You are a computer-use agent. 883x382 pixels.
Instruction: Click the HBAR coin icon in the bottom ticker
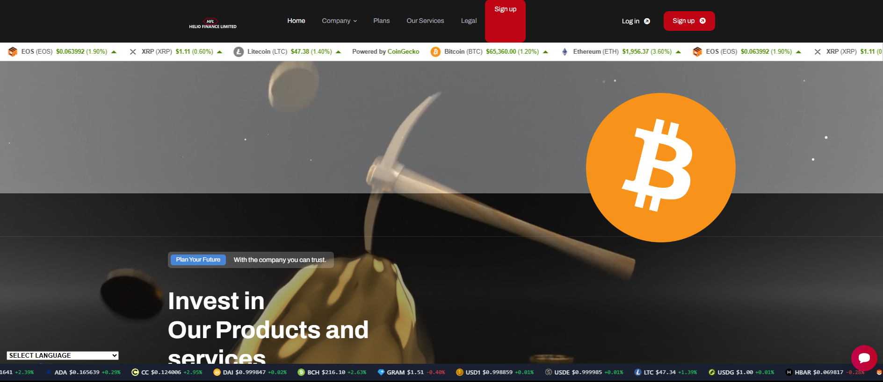click(x=789, y=372)
